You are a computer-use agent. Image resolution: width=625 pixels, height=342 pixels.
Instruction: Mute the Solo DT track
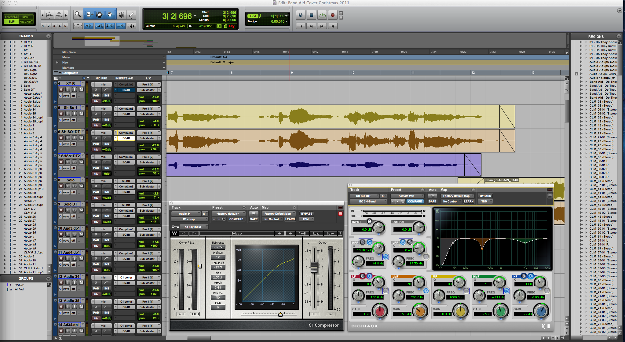81,210
